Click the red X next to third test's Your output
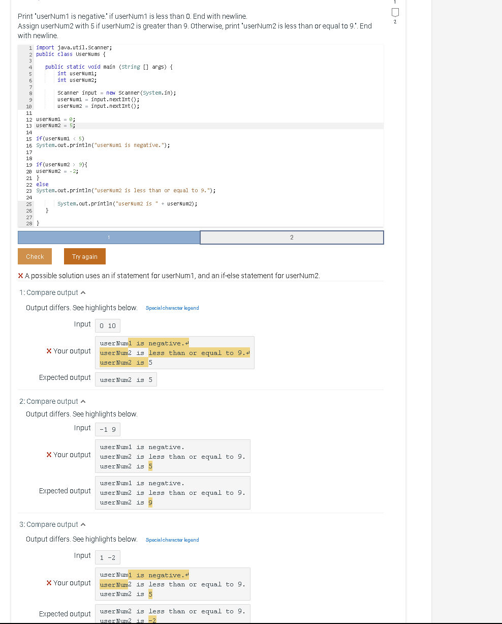Screen dimensions: 502x624 pos(48,582)
